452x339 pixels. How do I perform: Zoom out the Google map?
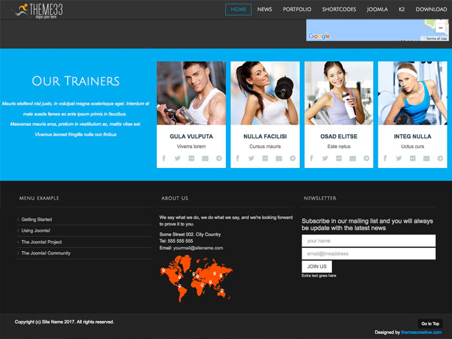pos(440,28)
